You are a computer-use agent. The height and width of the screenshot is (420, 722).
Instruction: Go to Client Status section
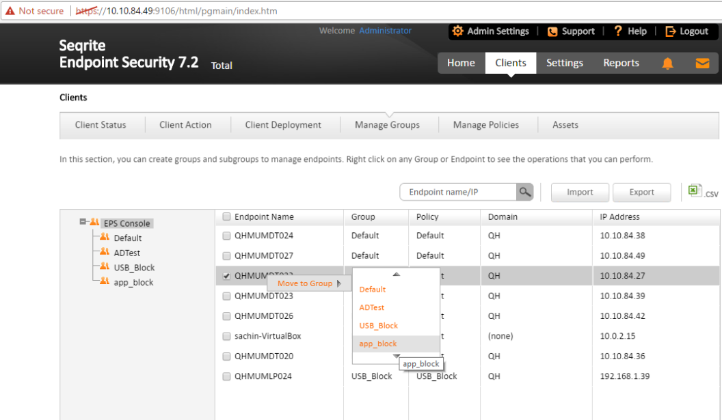point(101,125)
